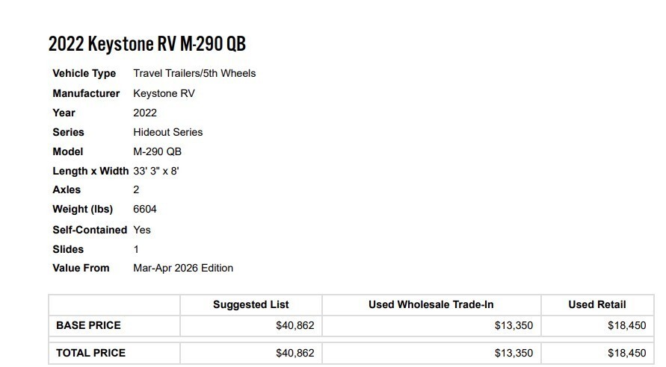
Task: Click the Used Retail column header
Action: point(596,304)
